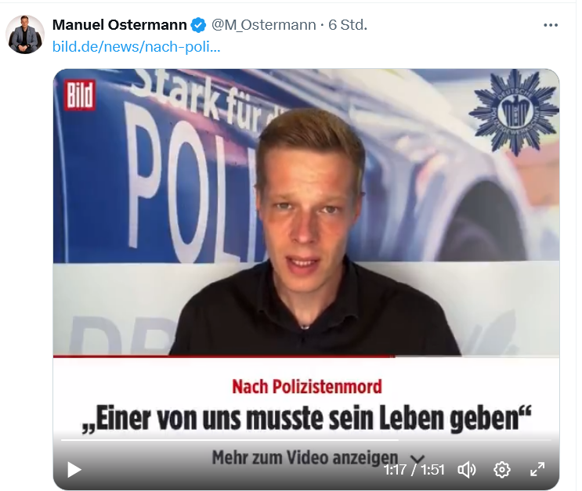Open the tweet via the 6 Std. timestamp
The width and height of the screenshot is (582, 491).
tap(348, 25)
